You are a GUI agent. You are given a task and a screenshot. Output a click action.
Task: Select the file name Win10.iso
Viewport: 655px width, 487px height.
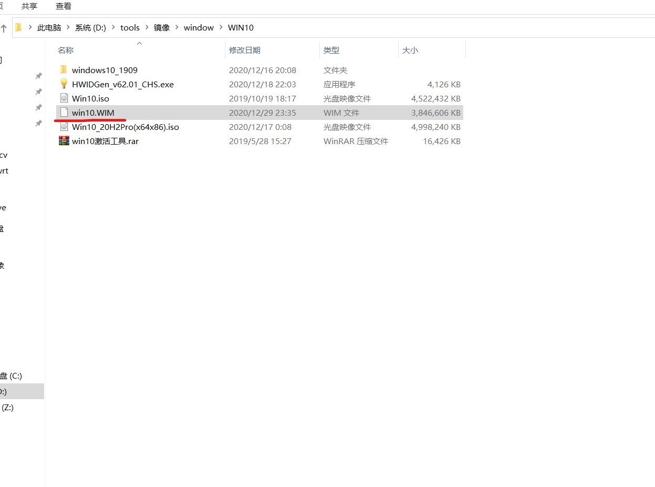click(90, 98)
